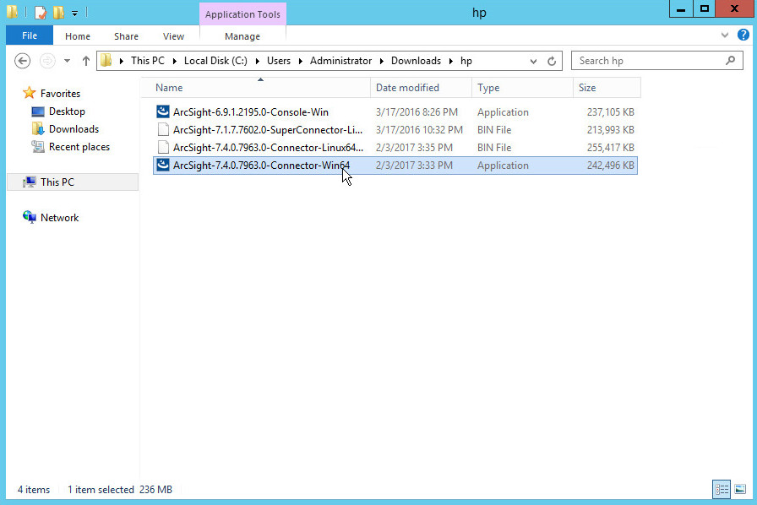Switch to large thumbnails view layout
The height and width of the screenshot is (505, 757).
(740, 489)
